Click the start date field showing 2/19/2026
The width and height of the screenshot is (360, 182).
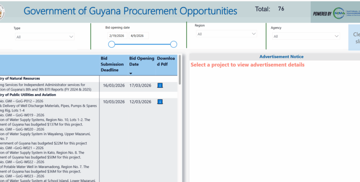117,35
